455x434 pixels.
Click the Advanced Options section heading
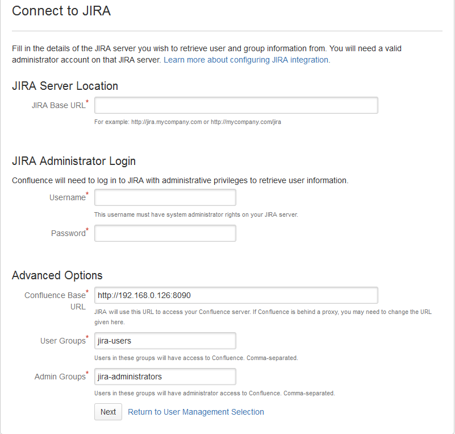pos(57,275)
